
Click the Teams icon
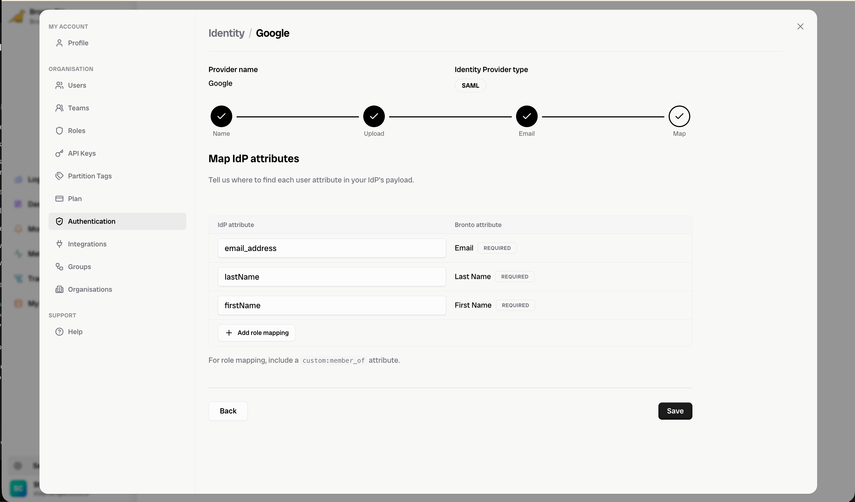coord(59,108)
